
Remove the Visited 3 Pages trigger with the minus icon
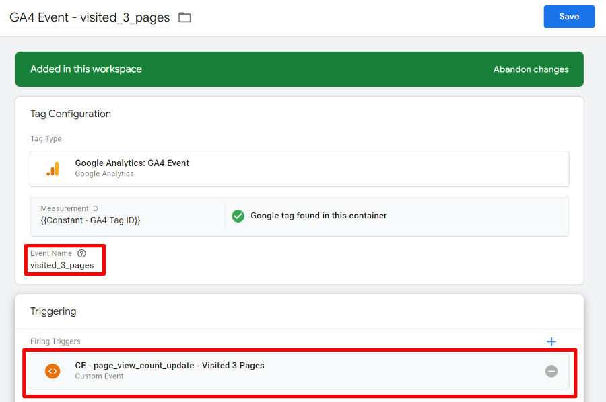pyautogui.click(x=551, y=371)
